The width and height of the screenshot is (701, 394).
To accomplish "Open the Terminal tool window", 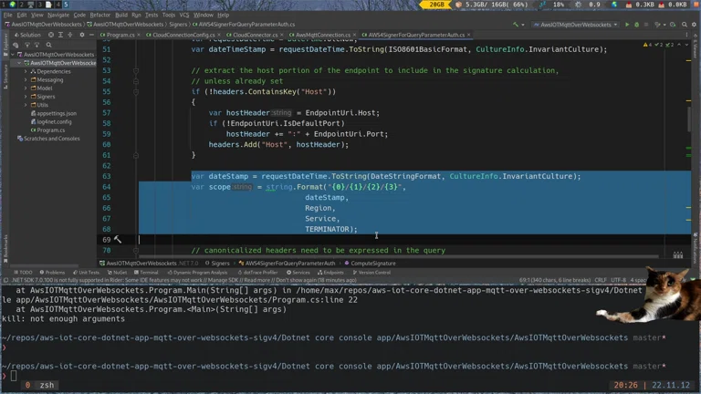I will [147, 273].
